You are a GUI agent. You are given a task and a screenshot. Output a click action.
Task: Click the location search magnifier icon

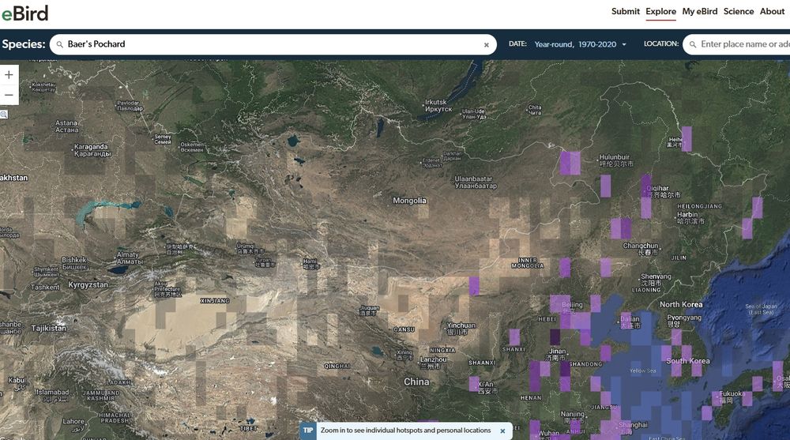pos(693,44)
